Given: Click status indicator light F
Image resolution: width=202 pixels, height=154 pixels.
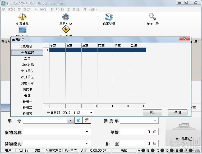Looking at the screenshot, I should [191, 150].
